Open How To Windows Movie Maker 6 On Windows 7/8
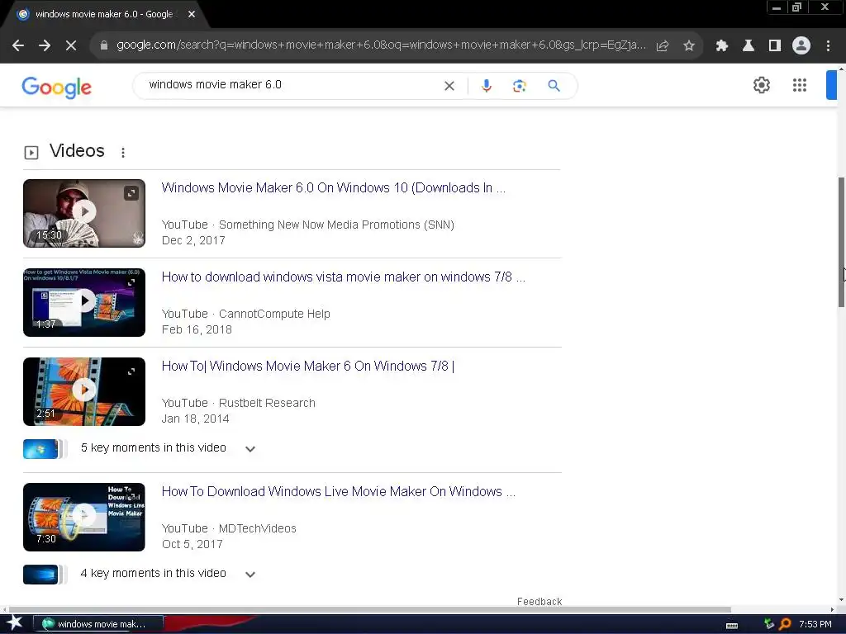 coord(308,366)
